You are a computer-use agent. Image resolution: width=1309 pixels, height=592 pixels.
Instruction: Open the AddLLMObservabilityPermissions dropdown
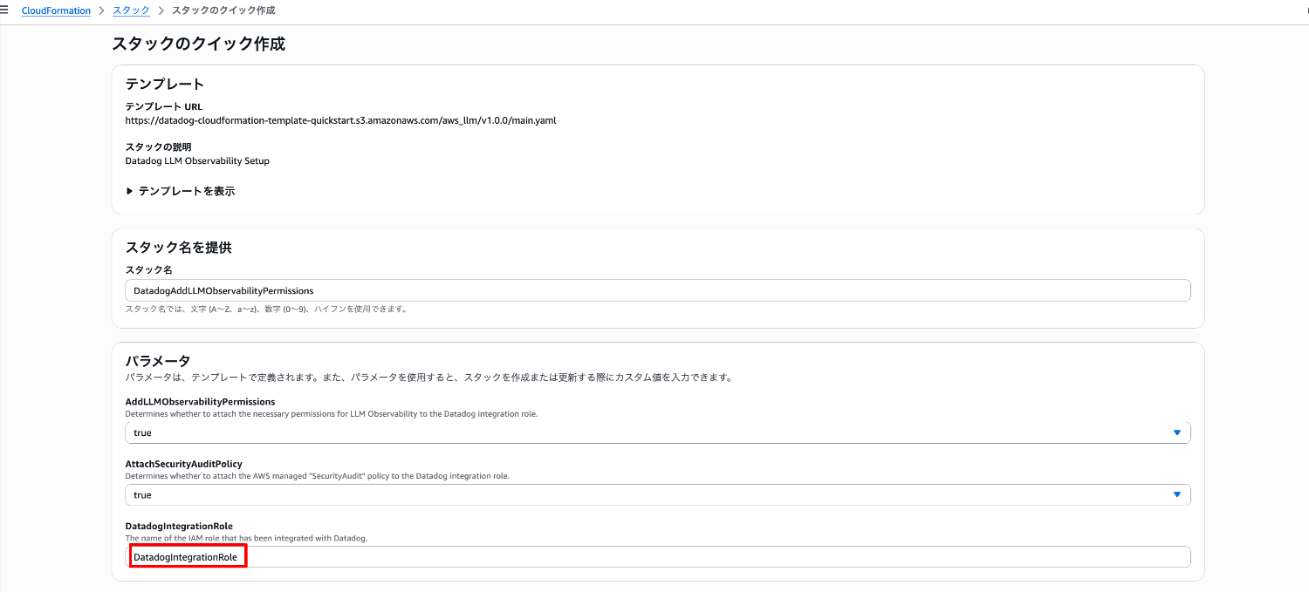coord(658,432)
